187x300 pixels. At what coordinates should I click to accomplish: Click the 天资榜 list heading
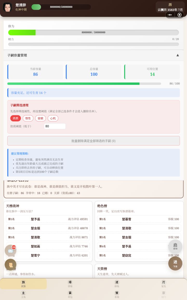(x=102, y=269)
